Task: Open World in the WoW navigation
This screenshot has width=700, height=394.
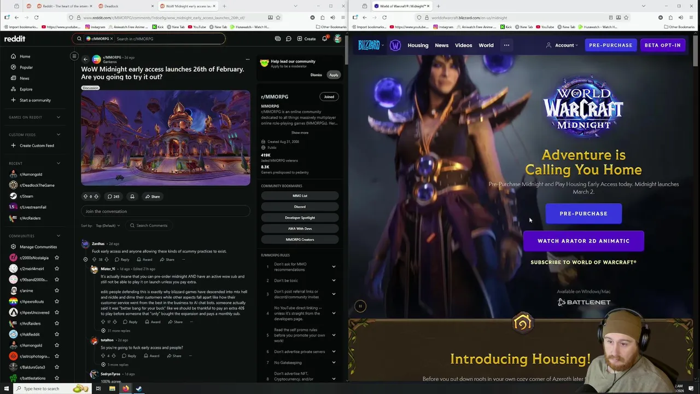Action: [x=486, y=45]
